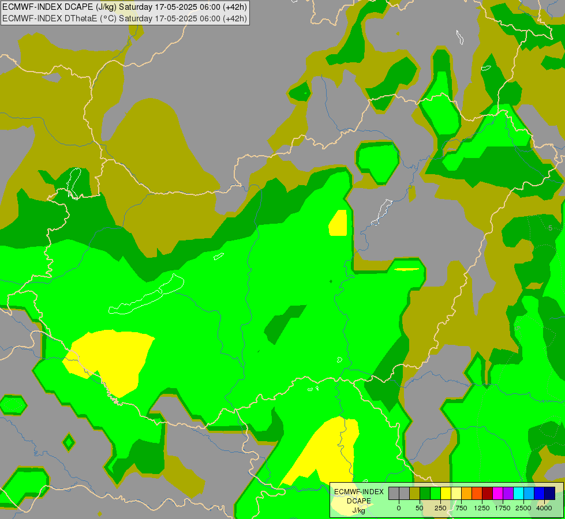
Task: Click the 'DCAPE' label in the legend
Action: click(359, 501)
